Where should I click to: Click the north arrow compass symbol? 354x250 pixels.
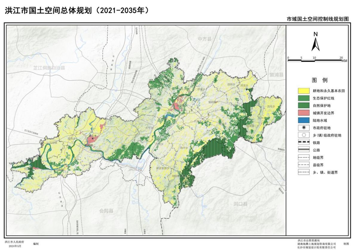coord(315,43)
